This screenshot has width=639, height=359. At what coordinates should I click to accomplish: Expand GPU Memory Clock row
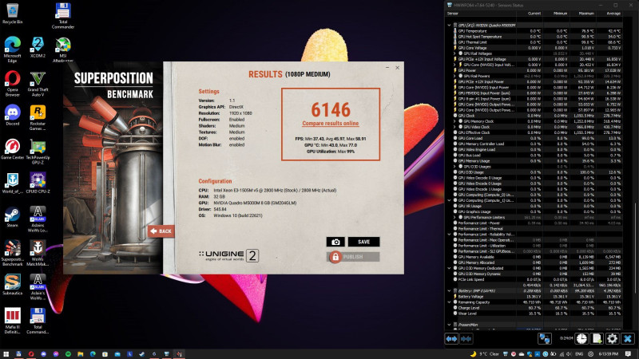tap(454, 121)
